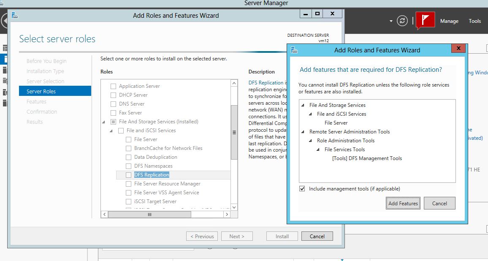This screenshot has height=261, width=488.
Task: Check File Server VSS Agent Service
Action: point(128,193)
